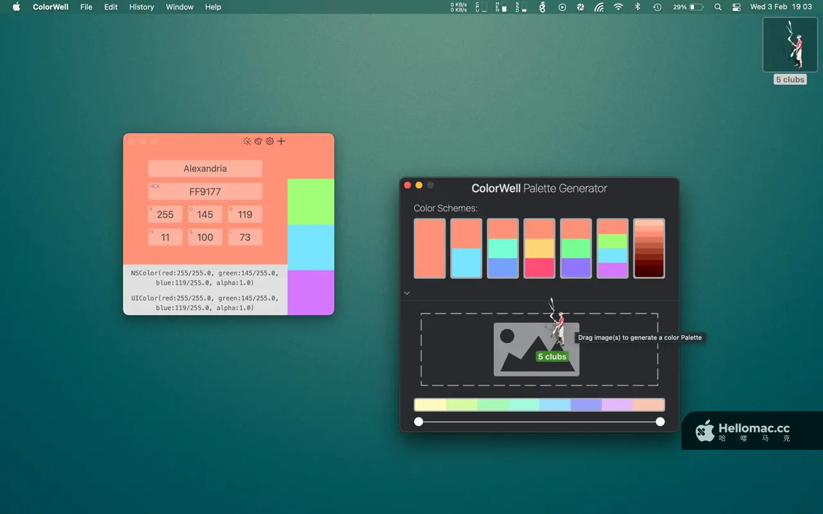Click the cyan swatch beside color fields
Image resolution: width=823 pixels, height=514 pixels.
[x=311, y=247]
